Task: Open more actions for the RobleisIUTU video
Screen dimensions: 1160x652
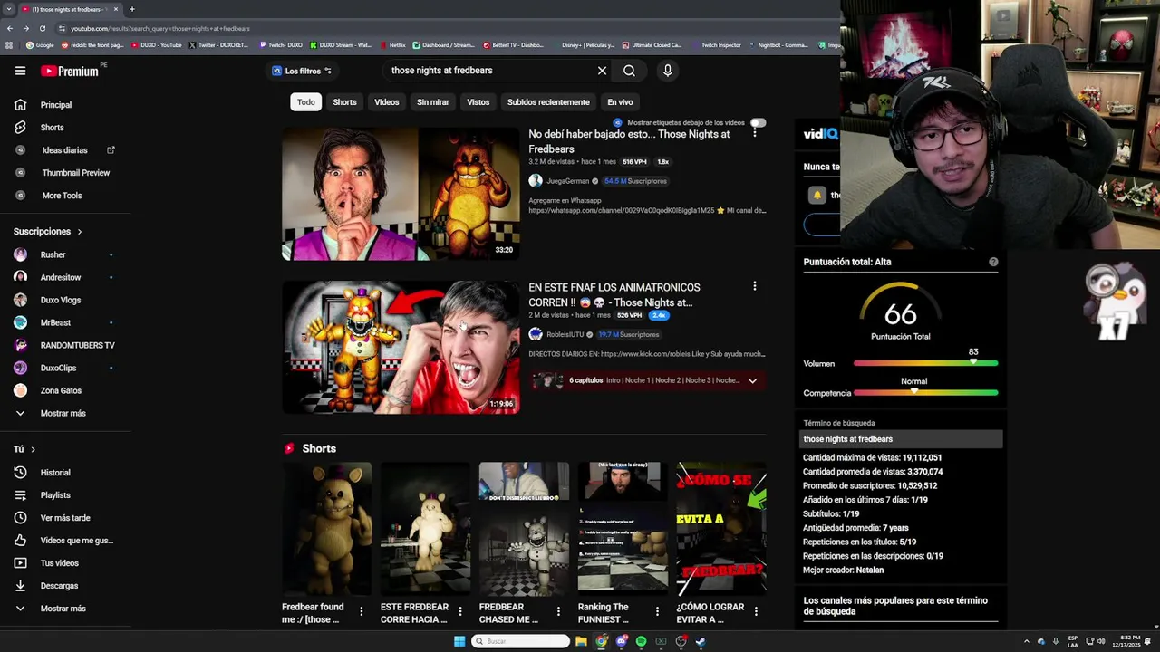Action: pyautogui.click(x=754, y=286)
